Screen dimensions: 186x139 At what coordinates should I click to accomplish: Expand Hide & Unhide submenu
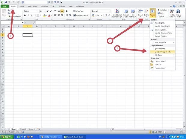(163, 42)
